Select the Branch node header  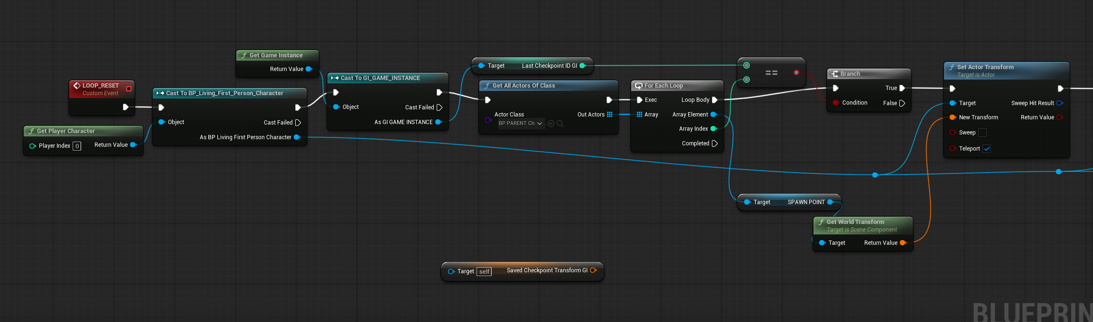tap(869, 74)
